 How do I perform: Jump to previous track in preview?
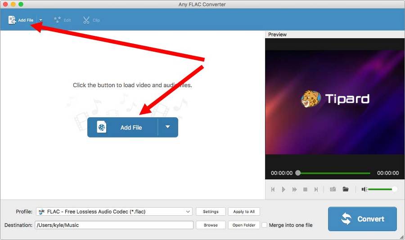coord(273,189)
